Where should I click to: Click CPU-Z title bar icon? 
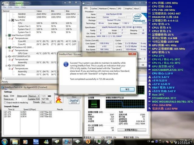(84, 3)
